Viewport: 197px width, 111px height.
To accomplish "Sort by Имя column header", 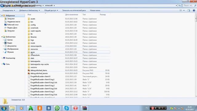I will pos(29,14).
